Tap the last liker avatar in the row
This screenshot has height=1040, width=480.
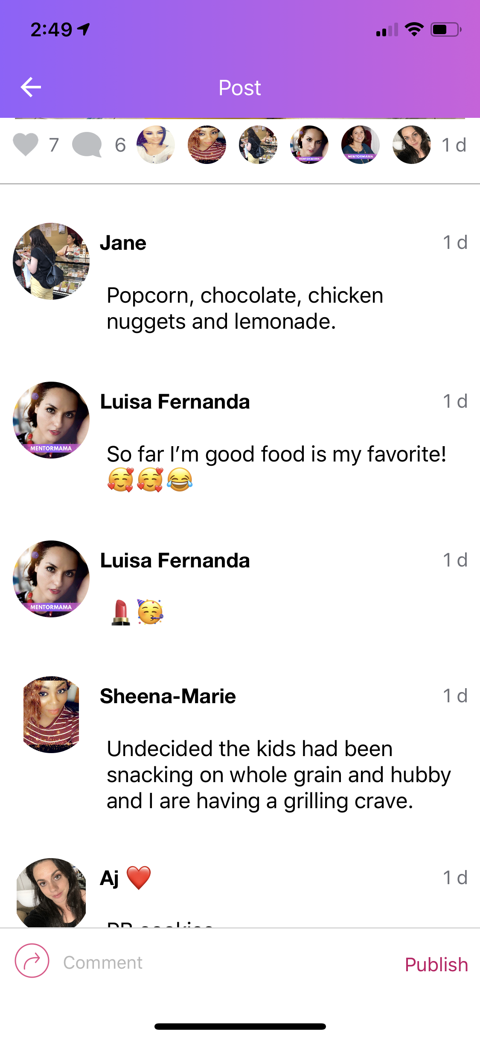pos(412,145)
